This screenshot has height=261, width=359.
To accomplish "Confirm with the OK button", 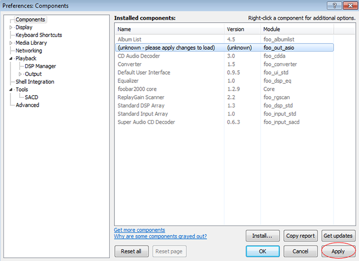I will [x=262, y=252].
